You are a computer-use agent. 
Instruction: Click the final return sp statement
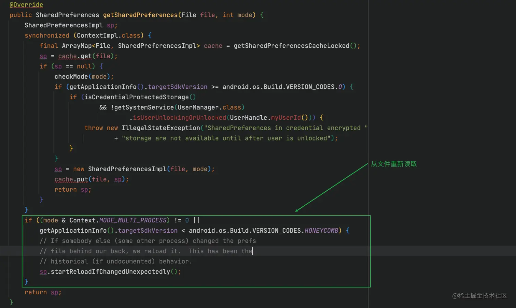(x=43, y=292)
